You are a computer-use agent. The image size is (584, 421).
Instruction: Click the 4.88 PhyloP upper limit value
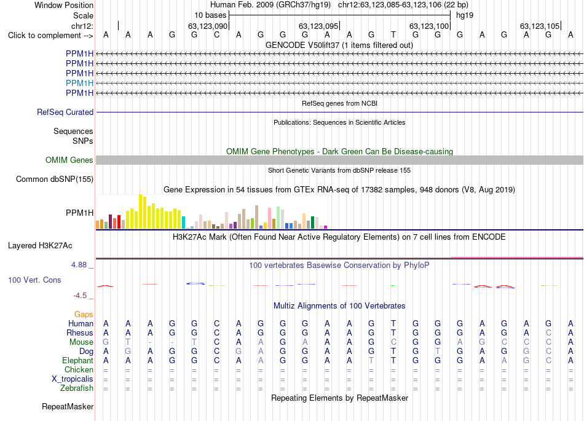click(x=79, y=265)
